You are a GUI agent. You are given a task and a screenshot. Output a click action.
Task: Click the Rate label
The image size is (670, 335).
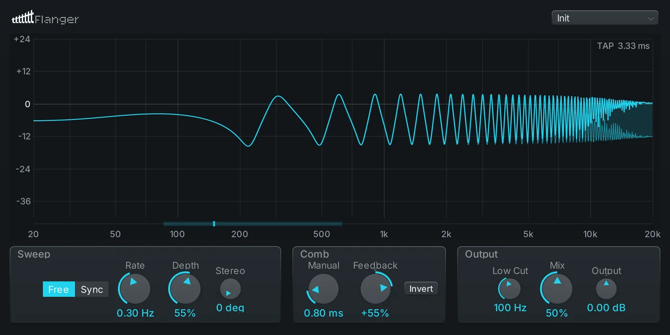click(x=135, y=266)
